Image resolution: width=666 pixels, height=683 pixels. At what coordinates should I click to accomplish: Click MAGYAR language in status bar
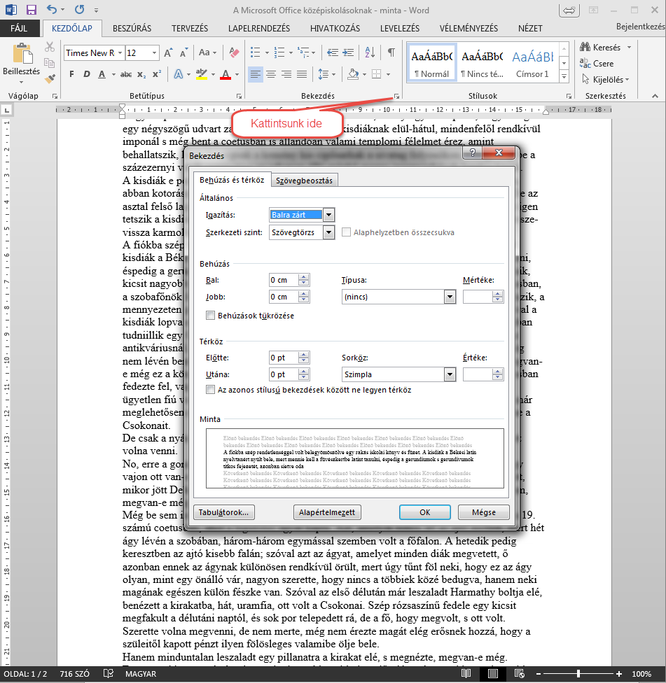coord(140,673)
